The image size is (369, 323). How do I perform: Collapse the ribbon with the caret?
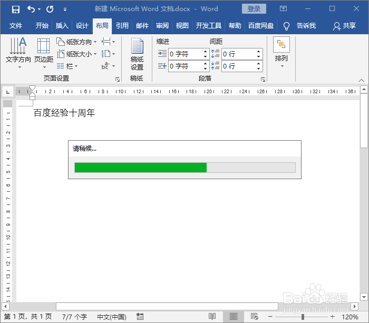[361, 80]
